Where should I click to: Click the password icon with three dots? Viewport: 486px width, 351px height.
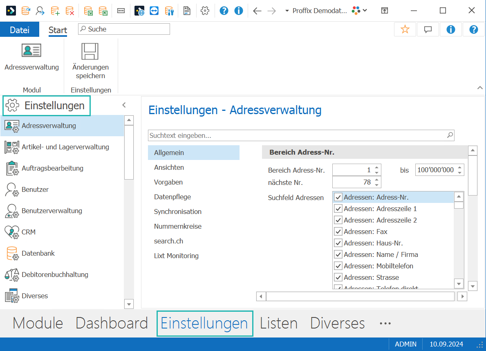click(x=121, y=11)
